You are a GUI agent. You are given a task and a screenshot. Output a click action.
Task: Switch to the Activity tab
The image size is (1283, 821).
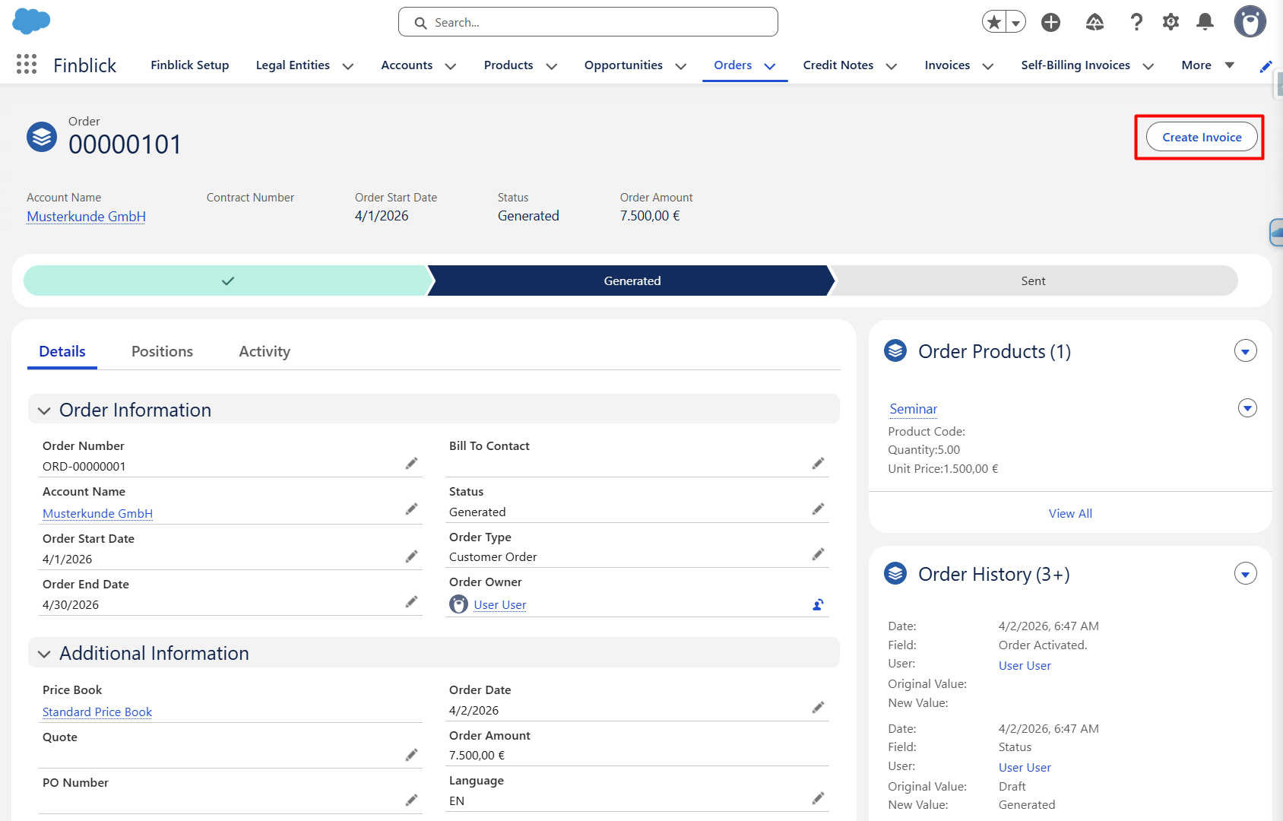[x=265, y=351]
